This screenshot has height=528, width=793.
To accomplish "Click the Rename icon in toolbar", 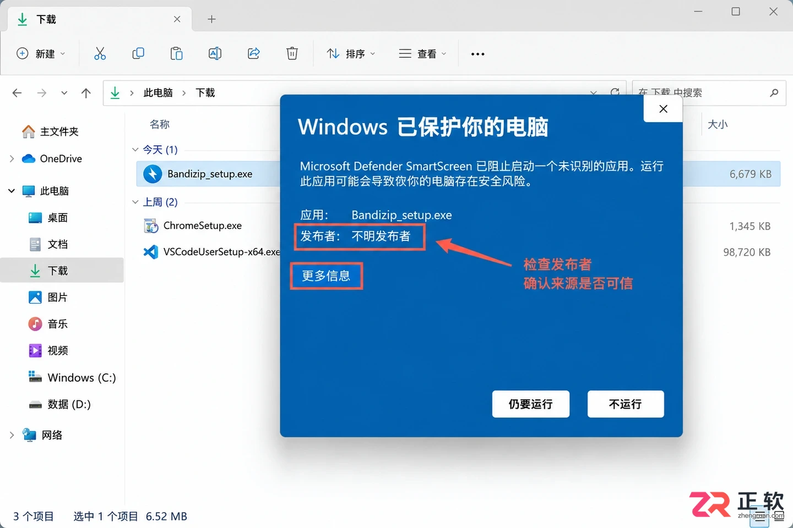I will [x=215, y=53].
